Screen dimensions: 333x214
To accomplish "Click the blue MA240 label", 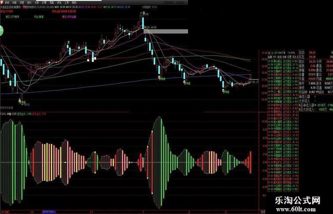I will tap(124, 7).
